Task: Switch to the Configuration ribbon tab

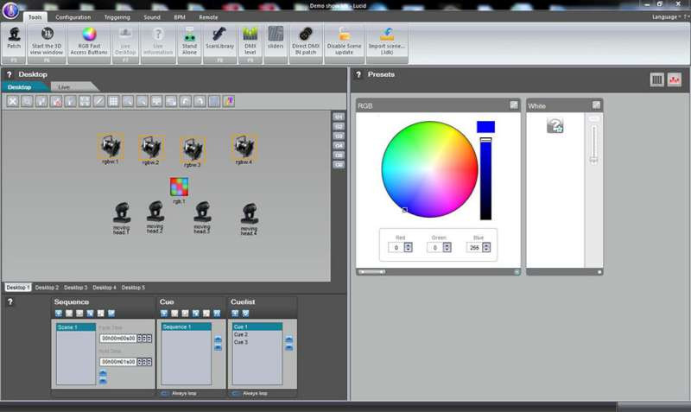Action: [73, 17]
